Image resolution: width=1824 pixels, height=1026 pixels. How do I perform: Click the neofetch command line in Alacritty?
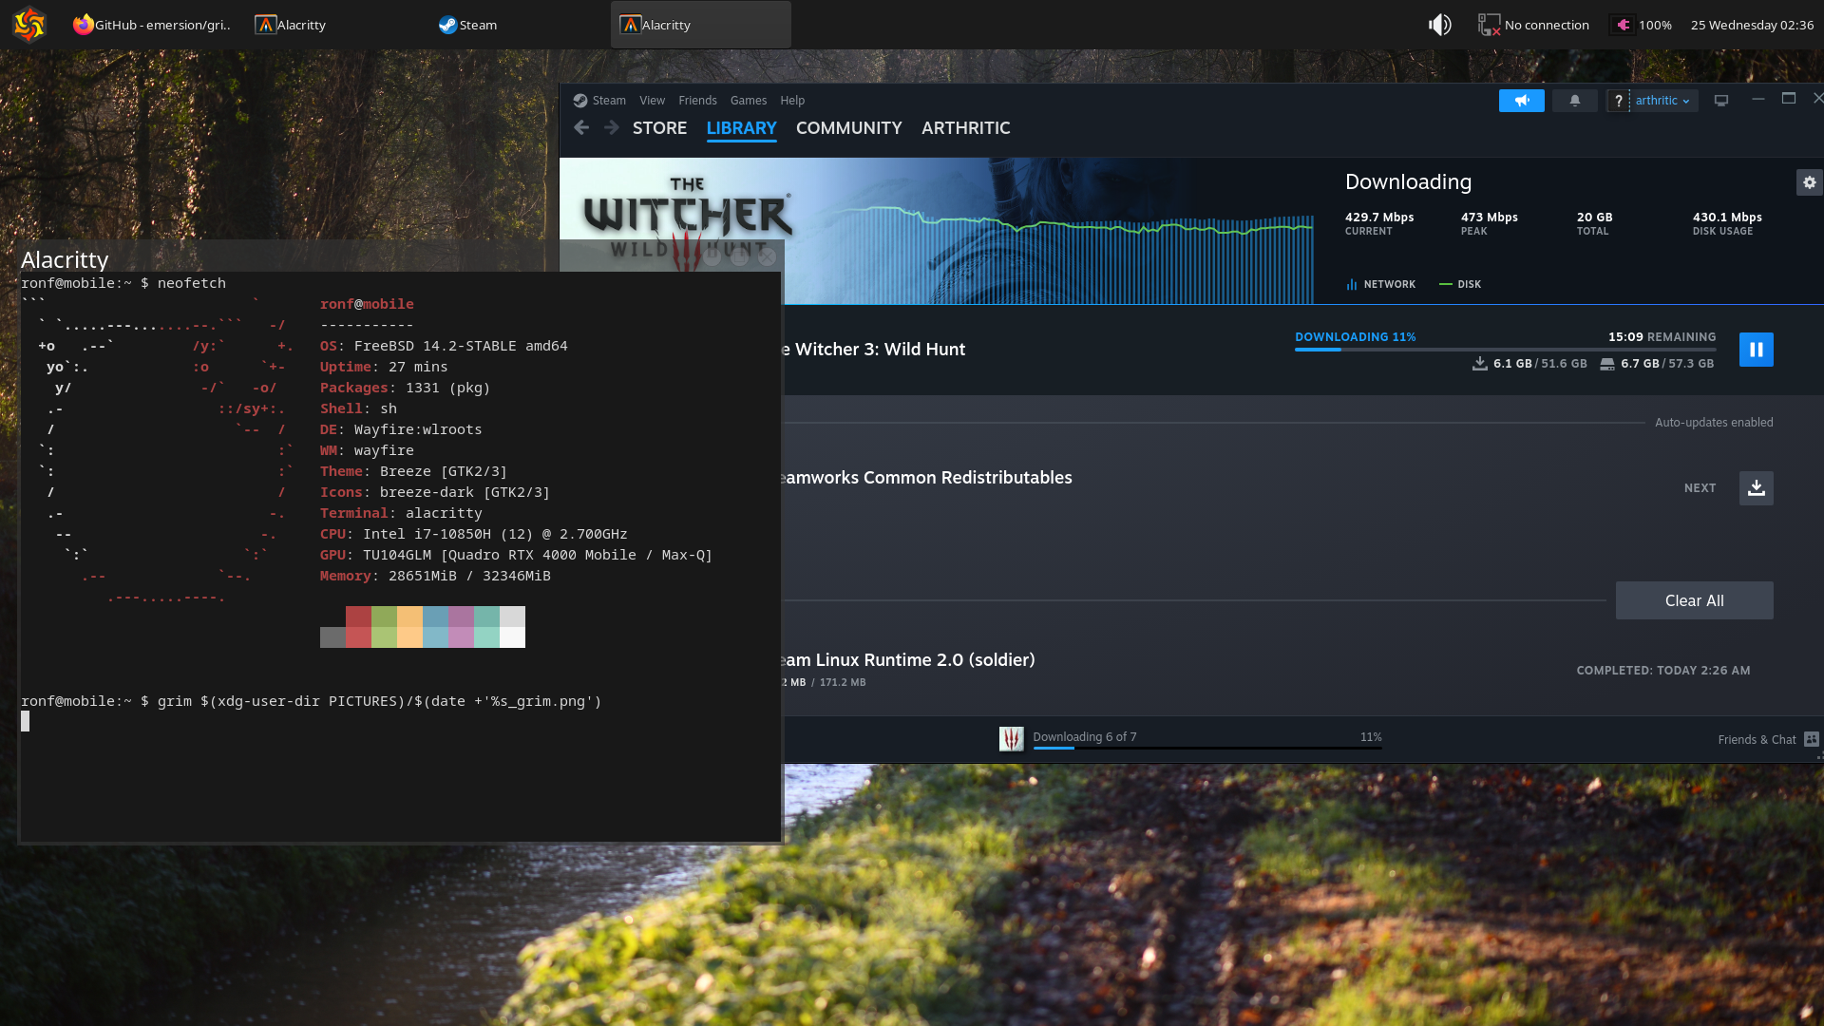click(123, 283)
